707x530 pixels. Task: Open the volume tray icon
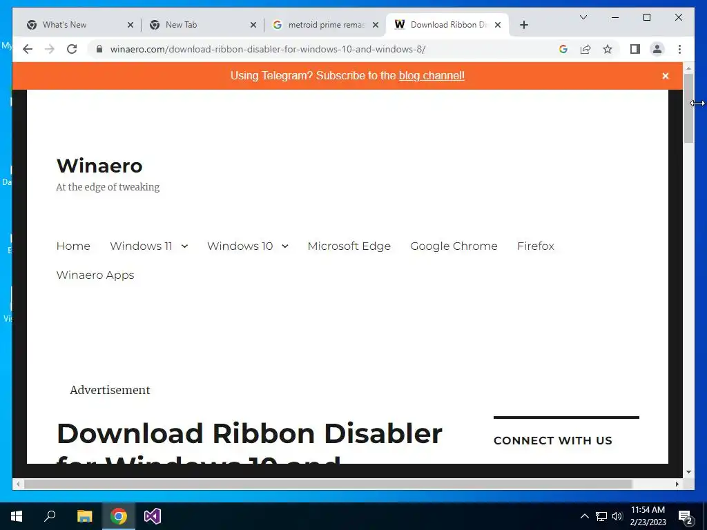[617, 516]
